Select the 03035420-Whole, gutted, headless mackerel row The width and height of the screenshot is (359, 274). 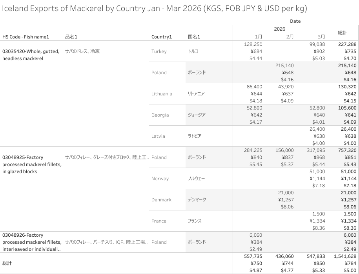click(x=31, y=55)
